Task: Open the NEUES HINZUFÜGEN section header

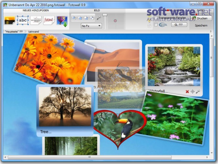Action: click(36, 10)
